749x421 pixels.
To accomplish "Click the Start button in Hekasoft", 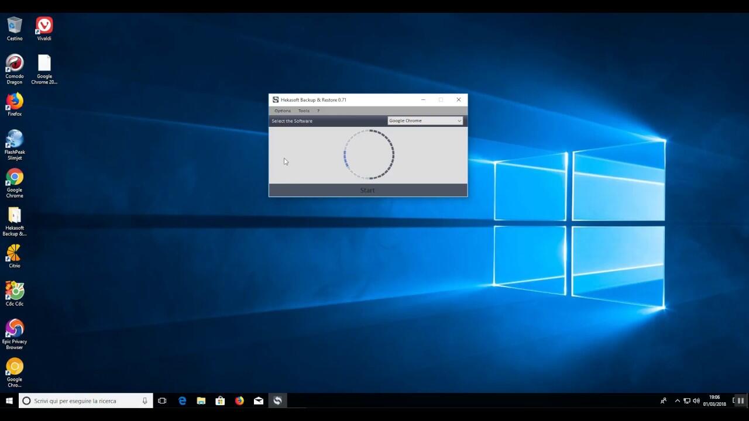I will 368,190.
